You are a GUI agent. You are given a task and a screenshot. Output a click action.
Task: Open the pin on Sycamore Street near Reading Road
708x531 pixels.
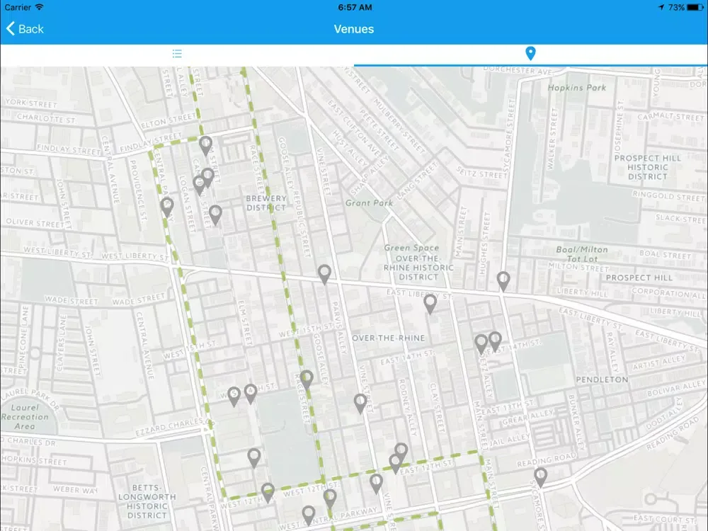pos(540,478)
